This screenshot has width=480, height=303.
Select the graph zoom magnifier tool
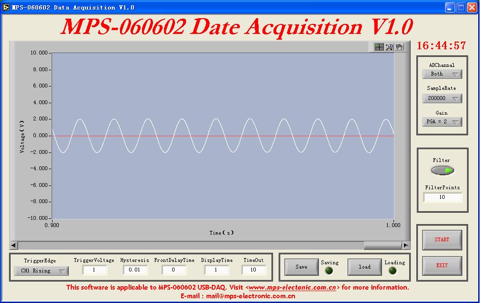pos(389,47)
